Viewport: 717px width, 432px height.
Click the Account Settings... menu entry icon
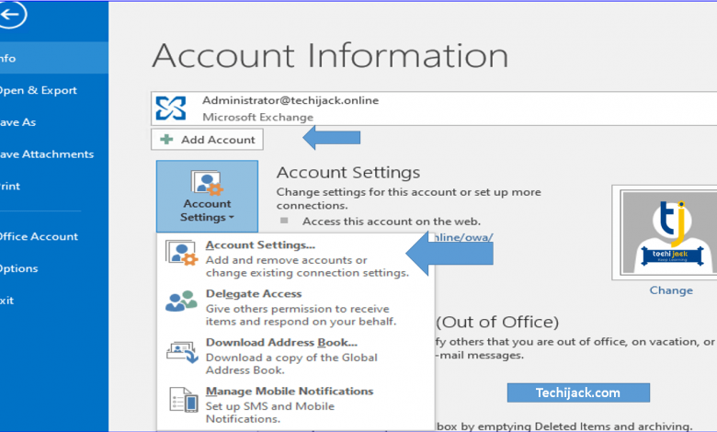[x=182, y=253]
